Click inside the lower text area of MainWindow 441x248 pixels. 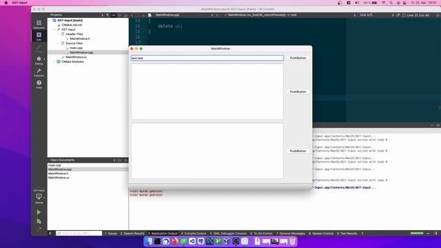coord(207,151)
